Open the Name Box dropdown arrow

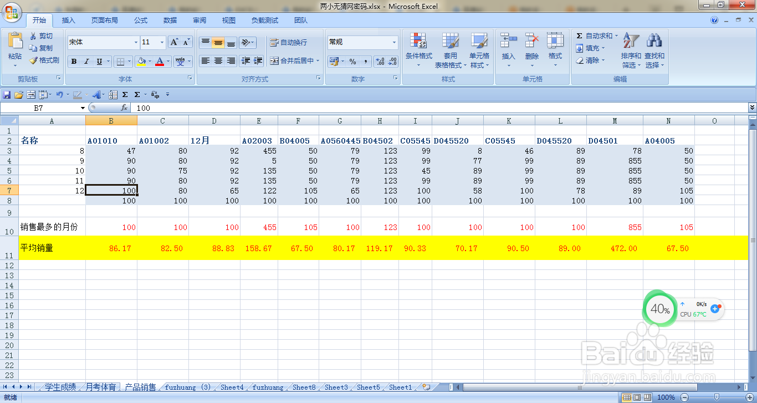tap(83, 108)
